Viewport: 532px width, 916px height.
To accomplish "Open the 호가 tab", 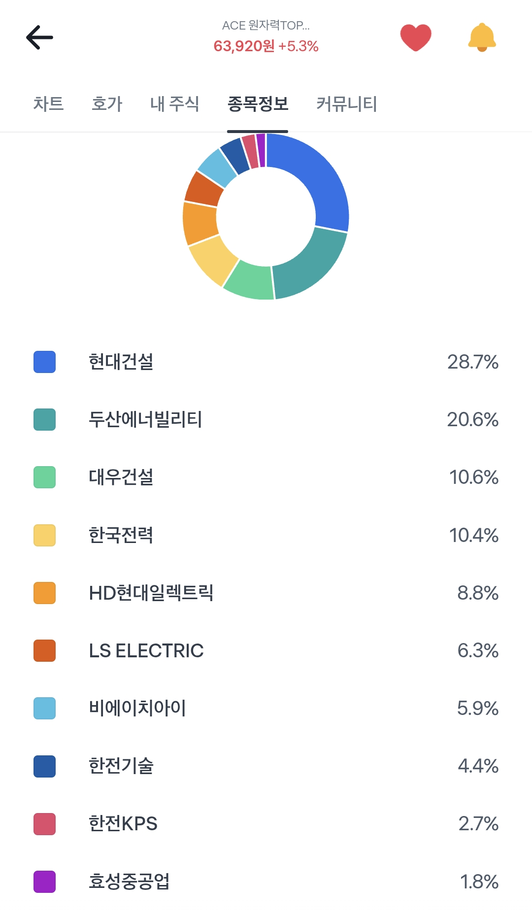I will (107, 104).
